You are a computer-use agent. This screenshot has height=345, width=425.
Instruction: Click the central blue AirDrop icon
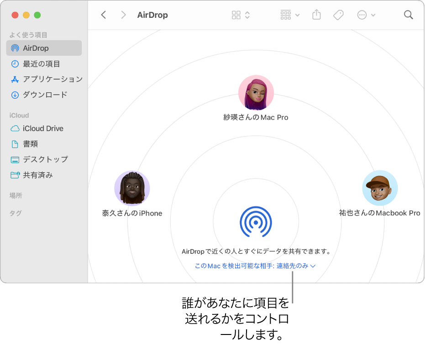point(256,222)
